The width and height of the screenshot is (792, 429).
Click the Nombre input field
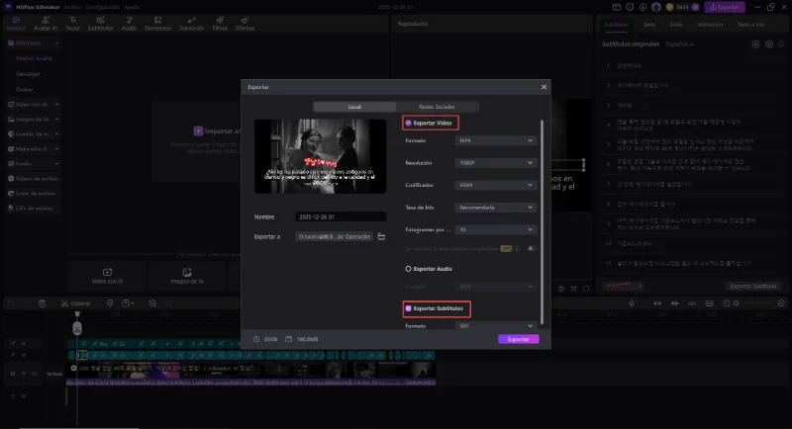(341, 216)
